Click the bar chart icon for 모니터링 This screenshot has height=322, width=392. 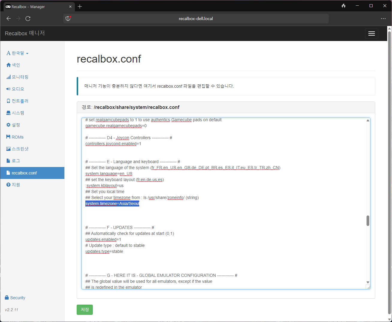click(9, 77)
